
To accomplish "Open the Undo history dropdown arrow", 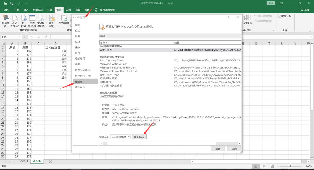I will tap(15, 3).
